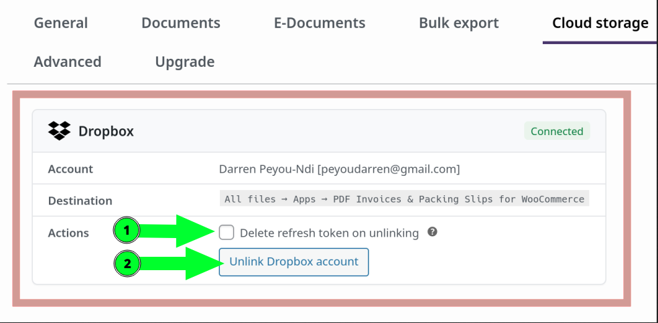658x323 pixels.
Task: Click the Destination folder path text
Action: click(404, 199)
